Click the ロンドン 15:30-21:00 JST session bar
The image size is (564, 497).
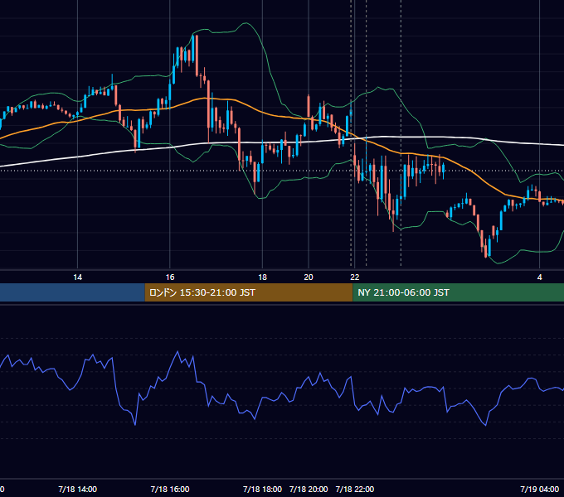coord(249,292)
